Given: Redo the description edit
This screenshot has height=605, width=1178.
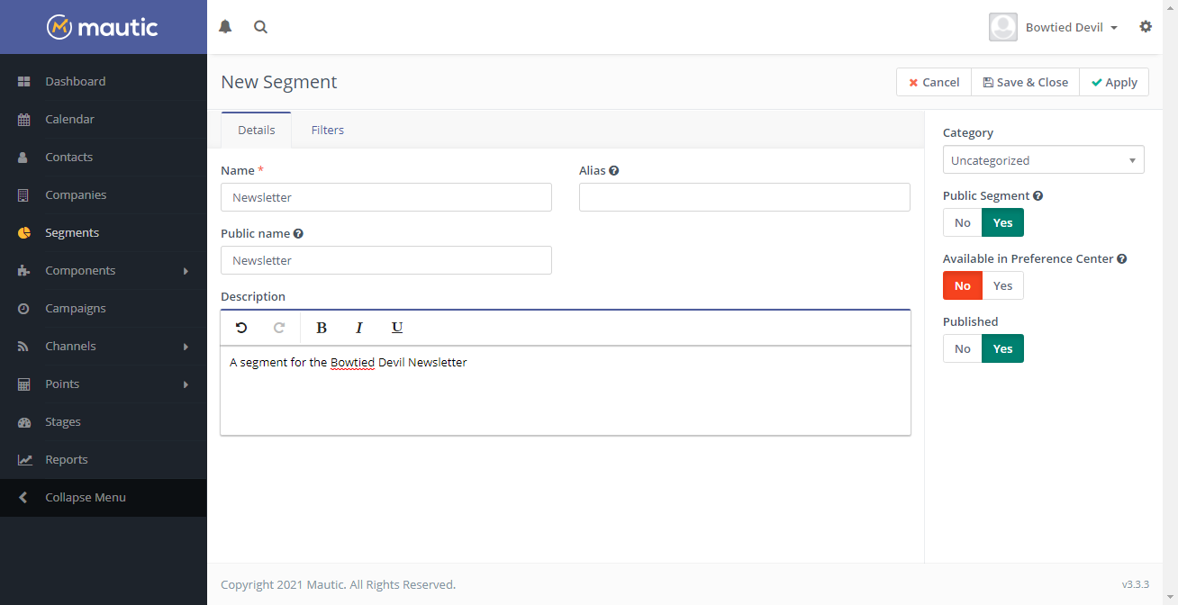Looking at the screenshot, I should coord(279,328).
